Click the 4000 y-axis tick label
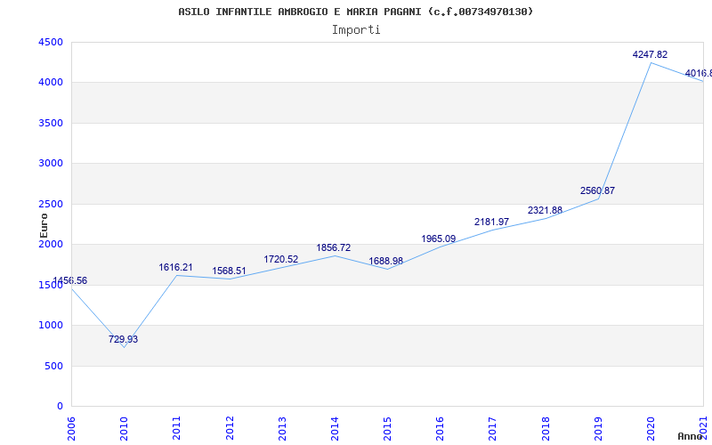Screen dimensions: 712x445 [51, 83]
